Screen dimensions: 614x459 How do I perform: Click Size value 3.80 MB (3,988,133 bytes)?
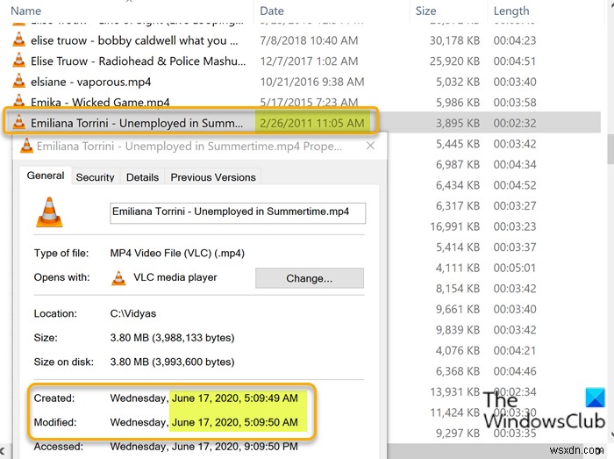click(x=172, y=338)
